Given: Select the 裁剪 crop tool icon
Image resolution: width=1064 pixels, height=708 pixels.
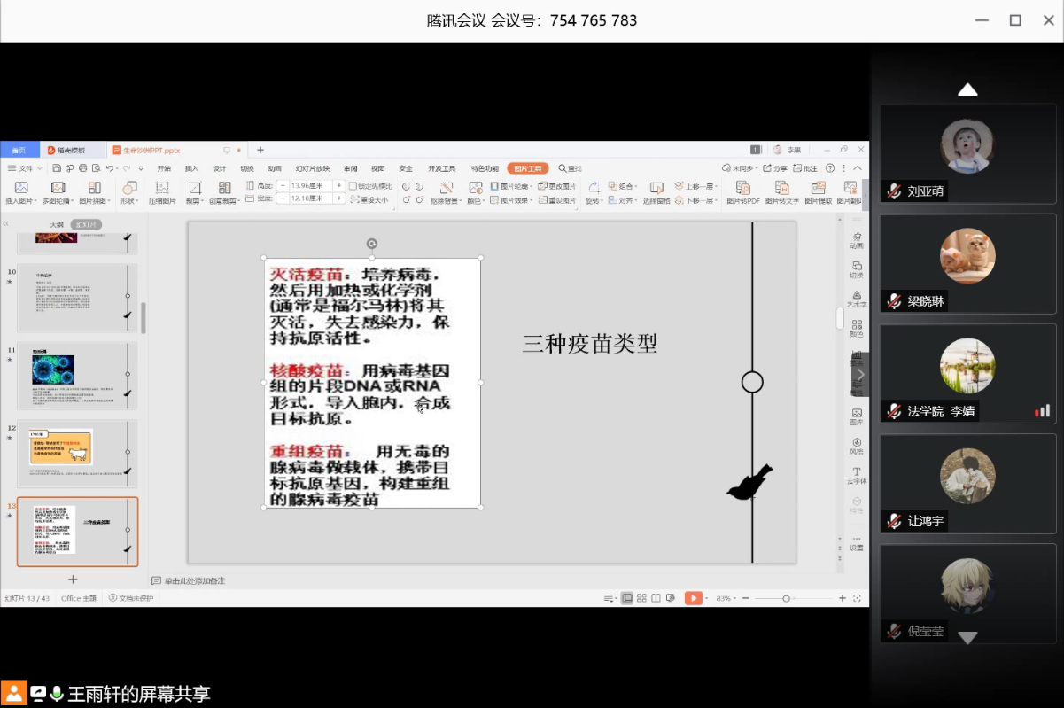Looking at the screenshot, I should pyautogui.click(x=194, y=188).
